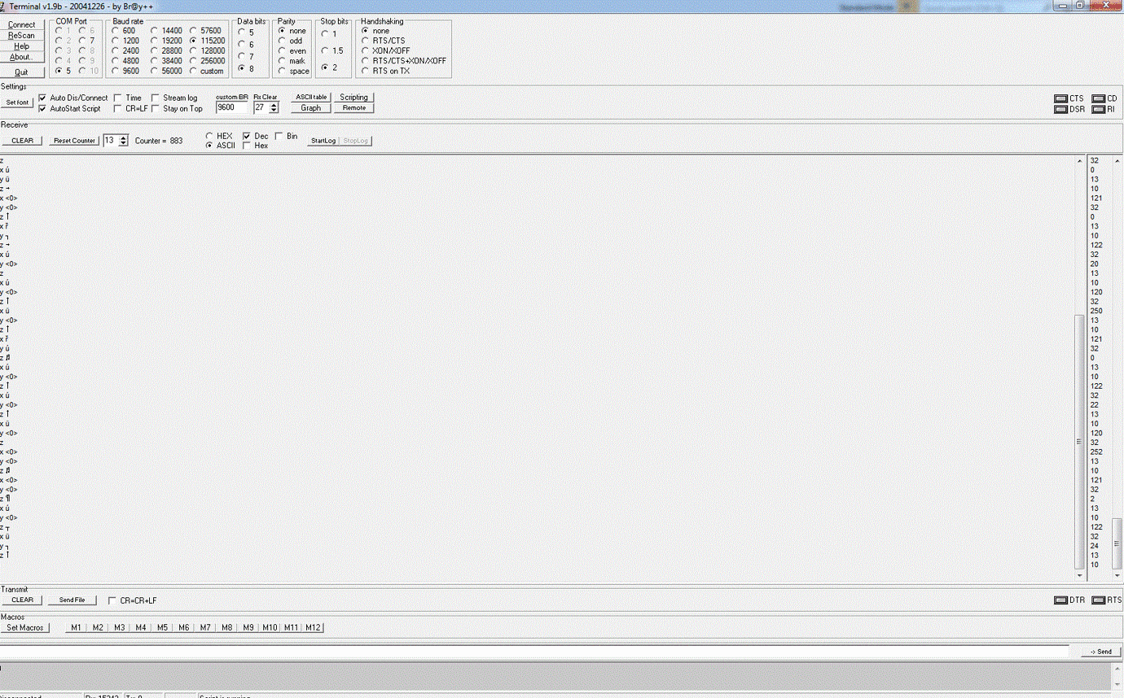Click the Terminal icon in the title bar
Image resolution: width=1124 pixels, height=698 pixels.
point(5,6)
